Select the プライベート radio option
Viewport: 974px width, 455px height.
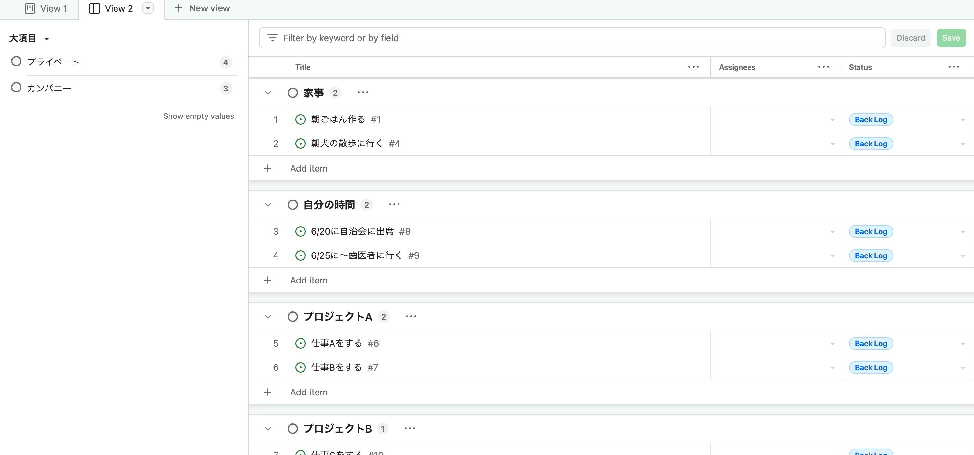click(16, 61)
